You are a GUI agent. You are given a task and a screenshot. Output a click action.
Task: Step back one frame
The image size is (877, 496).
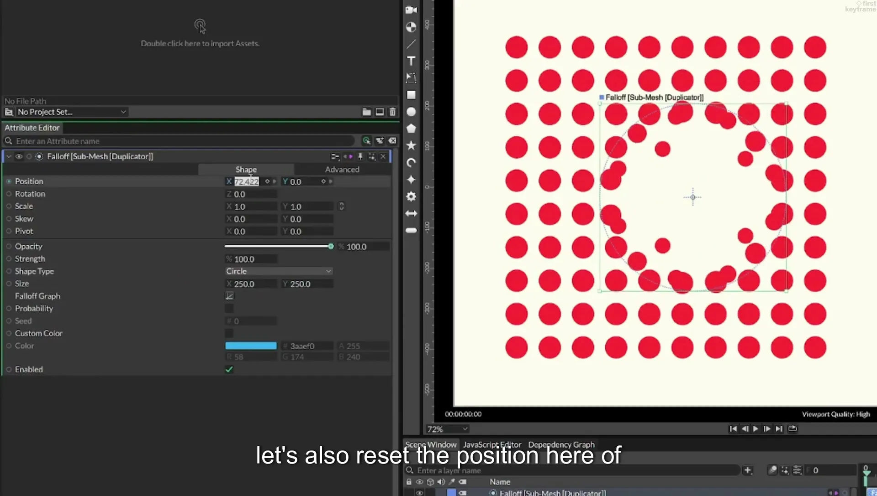pyautogui.click(x=745, y=429)
